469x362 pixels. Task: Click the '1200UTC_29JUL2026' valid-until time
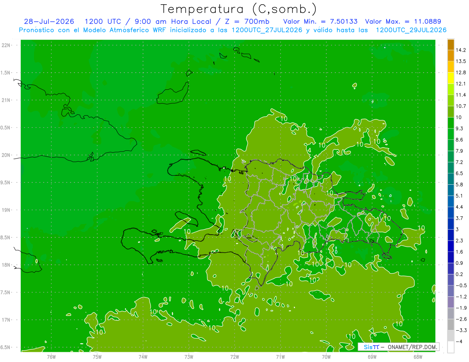(x=411, y=30)
